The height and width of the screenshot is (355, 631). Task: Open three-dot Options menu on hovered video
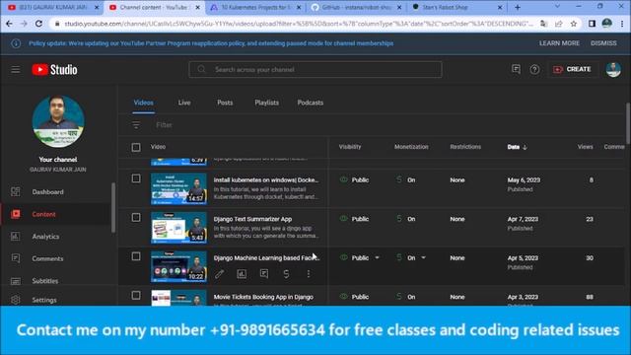pyautogui.click(x=309, y=274)
